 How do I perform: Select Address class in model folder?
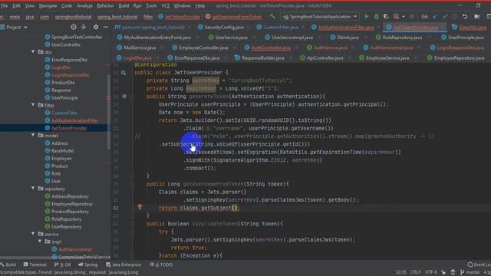59,143
